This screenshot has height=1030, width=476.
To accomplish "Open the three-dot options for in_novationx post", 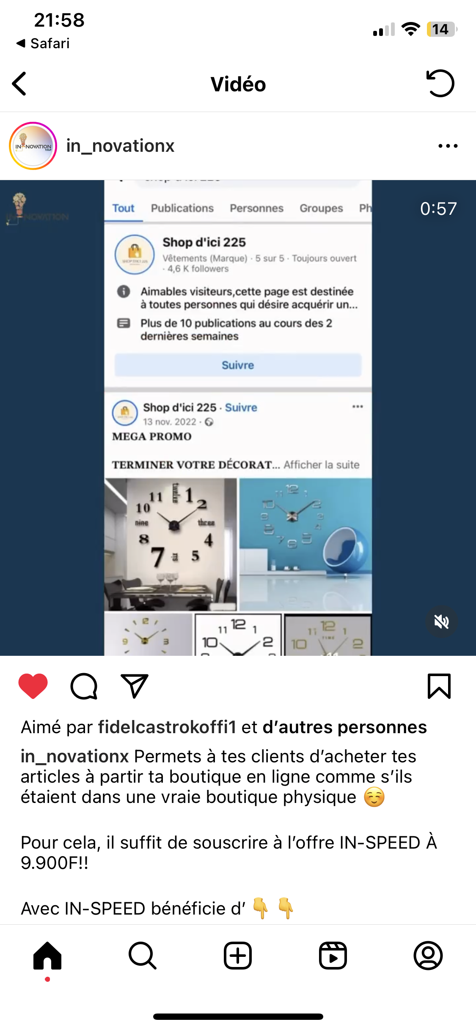I will [448, 146].
